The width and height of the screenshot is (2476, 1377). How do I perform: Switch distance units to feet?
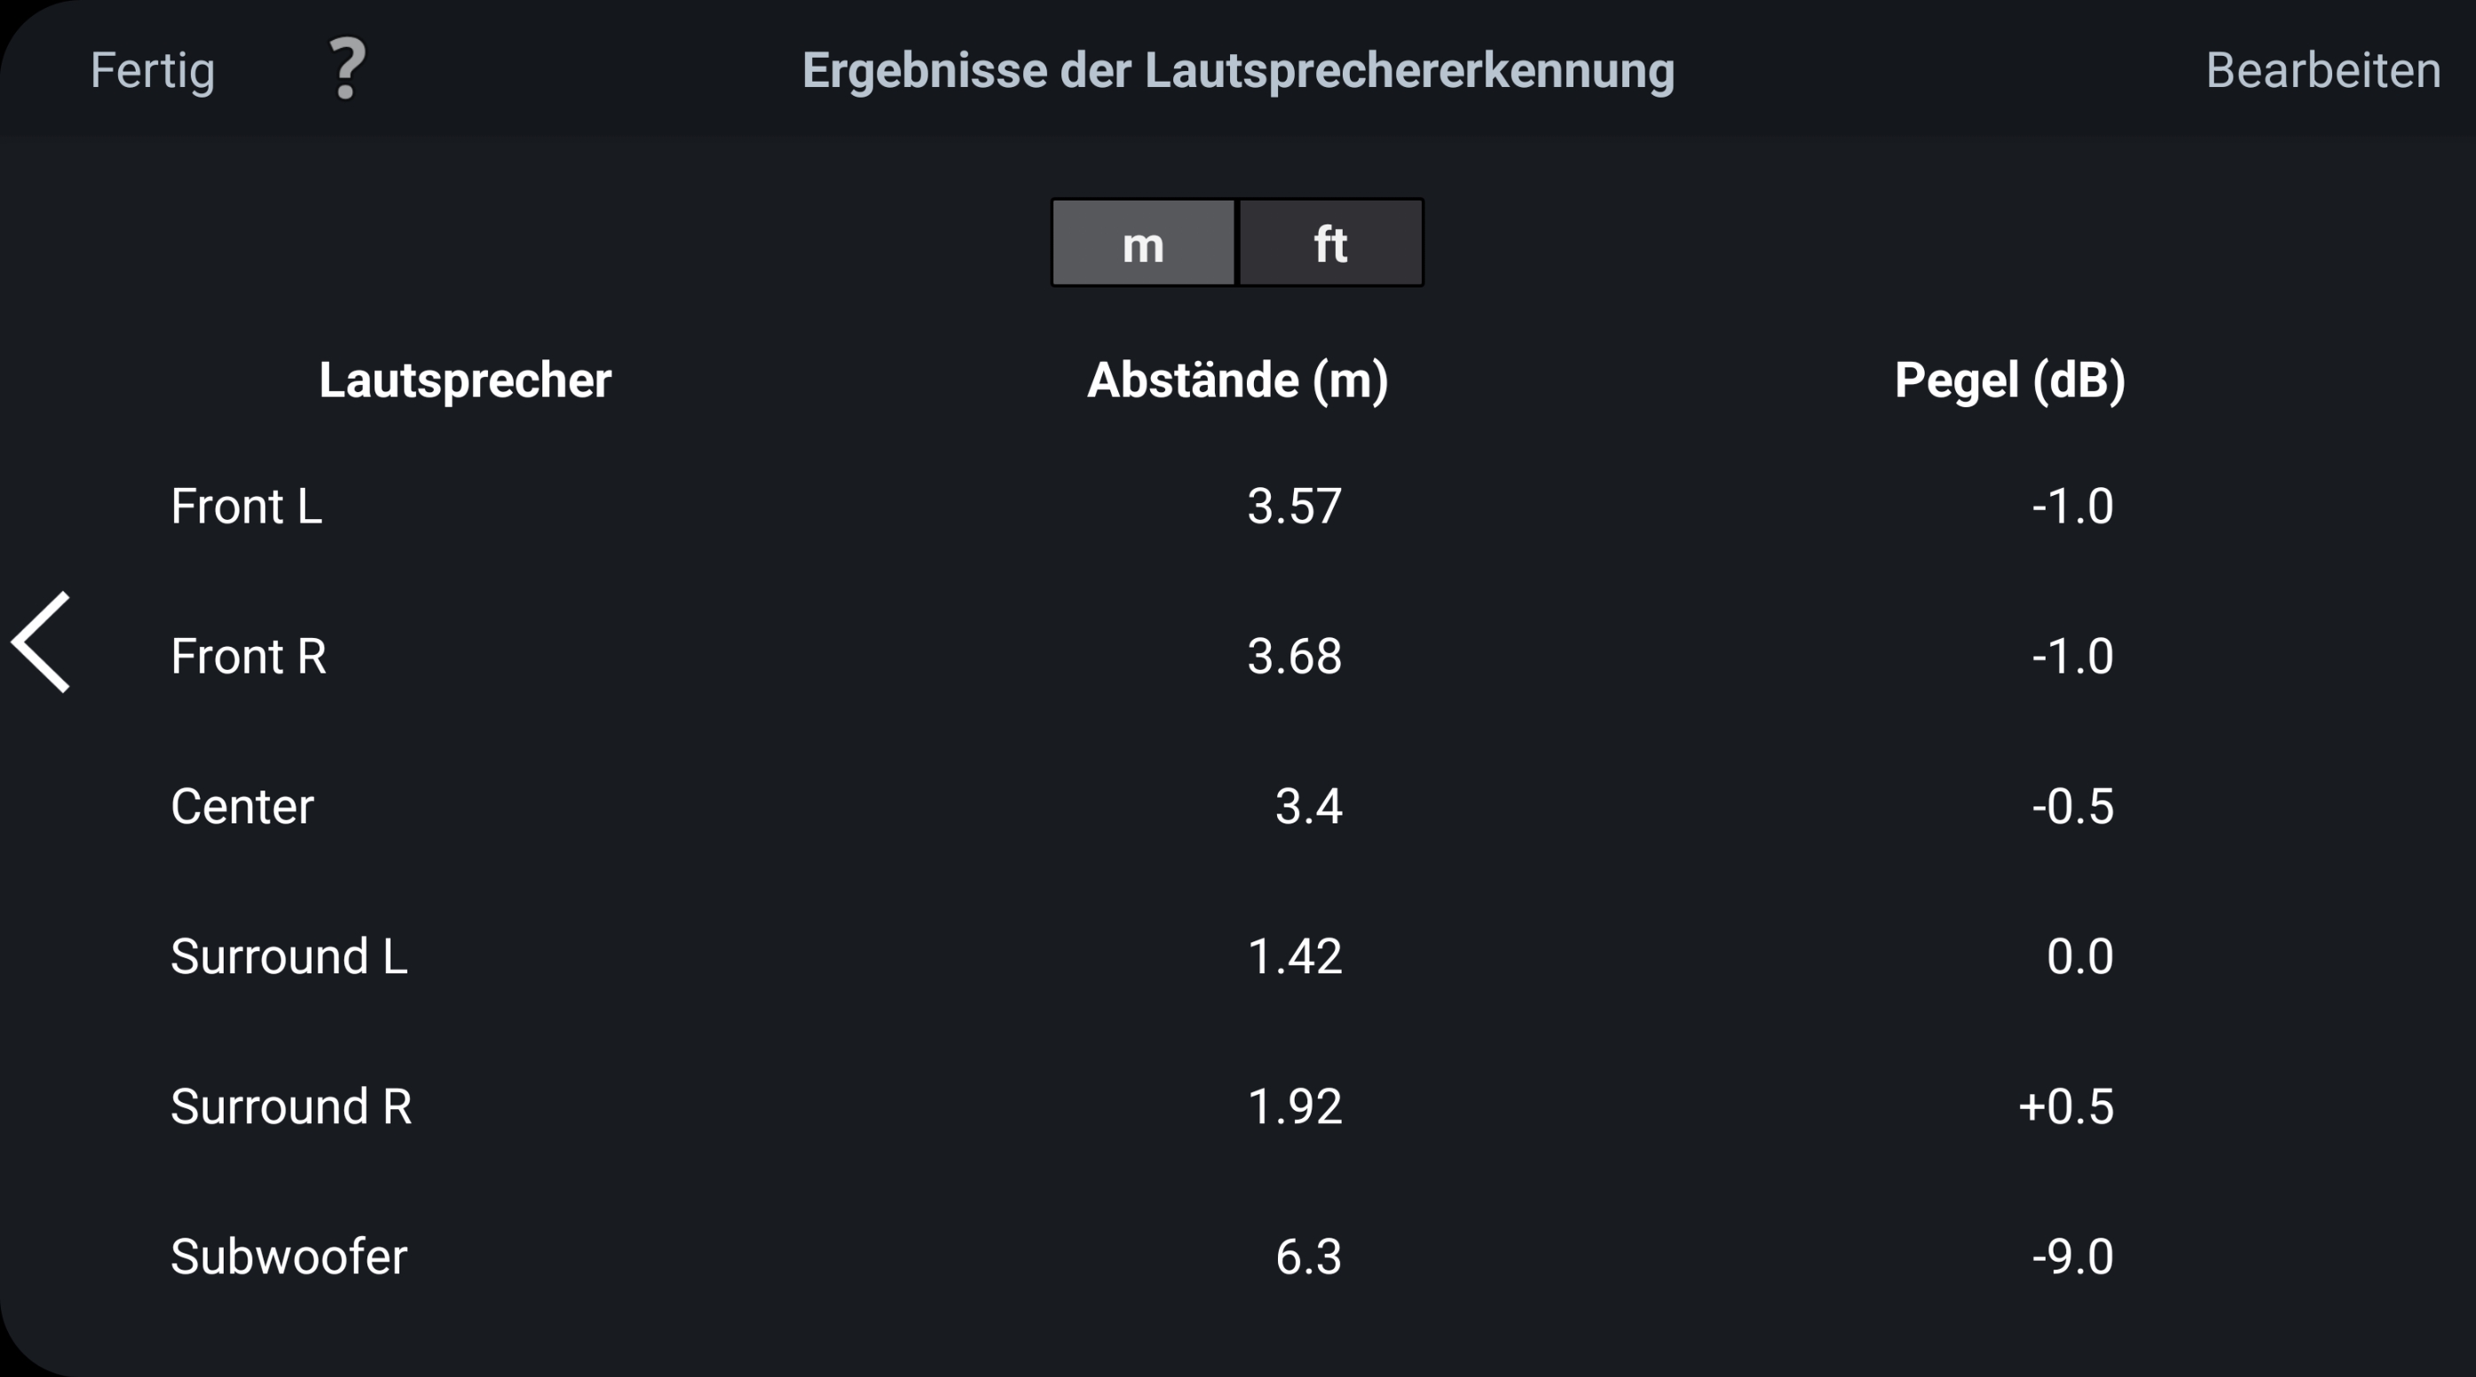click(x=1330, y=243)
